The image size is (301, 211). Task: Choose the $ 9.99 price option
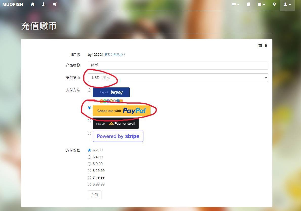(x=89, y=164)
